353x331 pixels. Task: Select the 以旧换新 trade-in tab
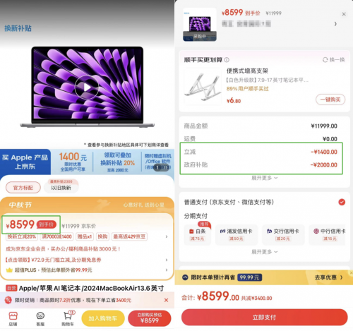pyautogui.click(x=61, y=188)
